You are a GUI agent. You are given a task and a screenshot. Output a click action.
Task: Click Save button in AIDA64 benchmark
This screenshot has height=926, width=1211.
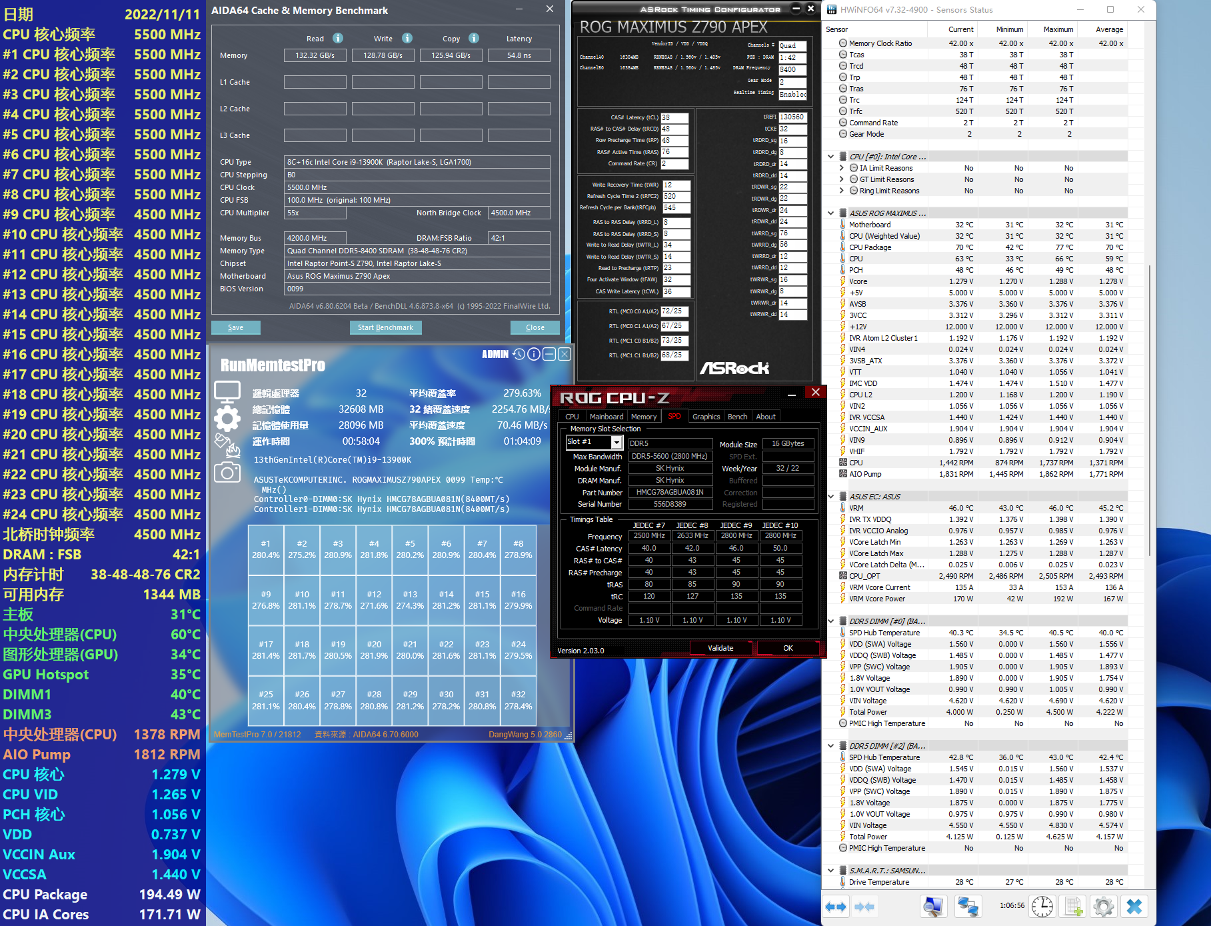pyautogui.click(x=235, y=327)
